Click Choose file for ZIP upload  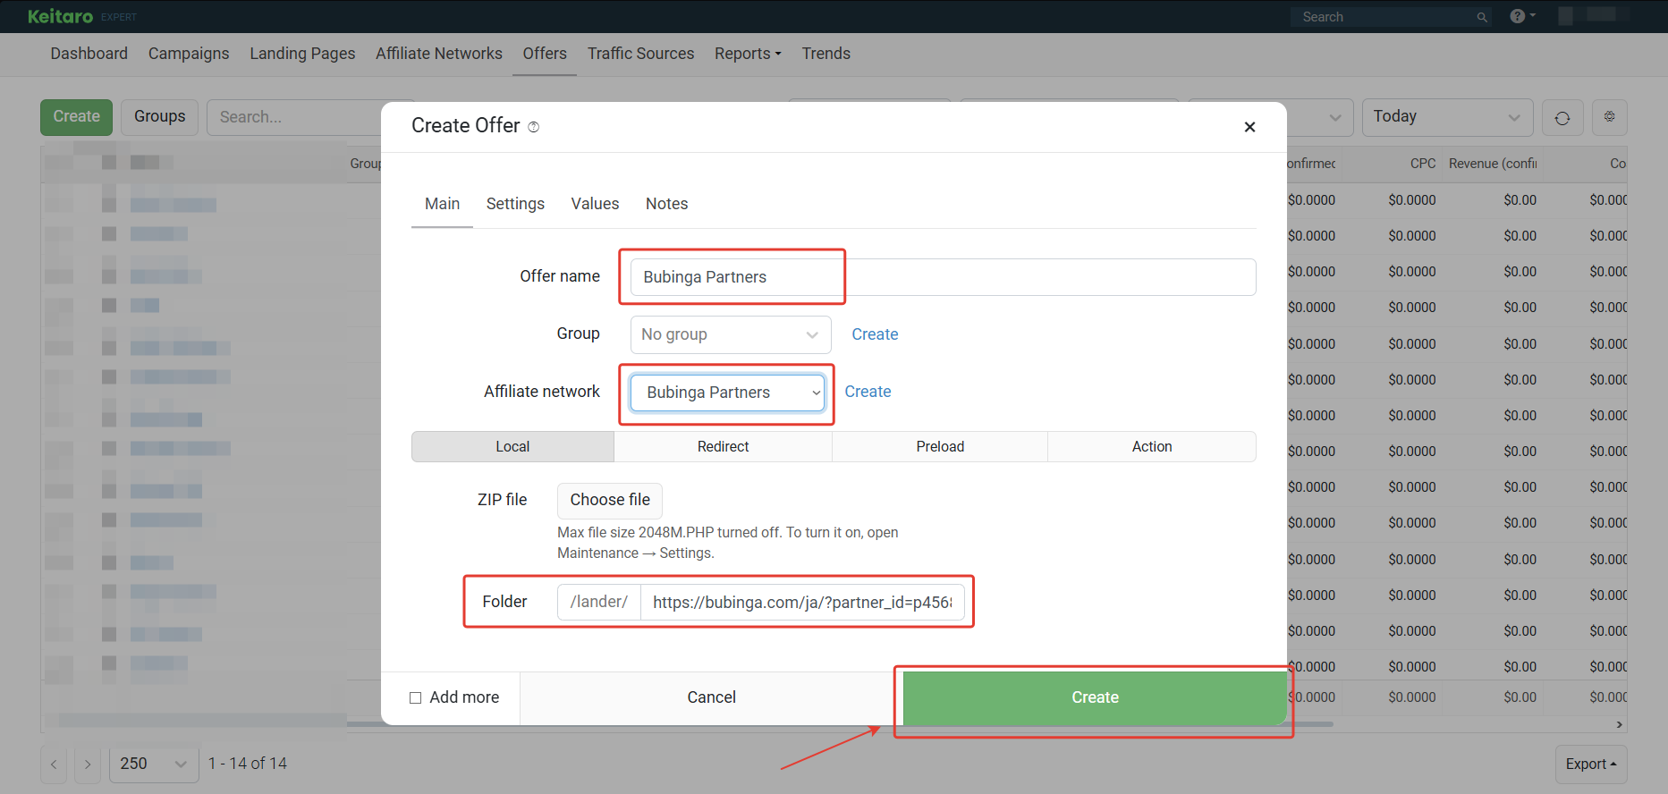click(610, 501)
